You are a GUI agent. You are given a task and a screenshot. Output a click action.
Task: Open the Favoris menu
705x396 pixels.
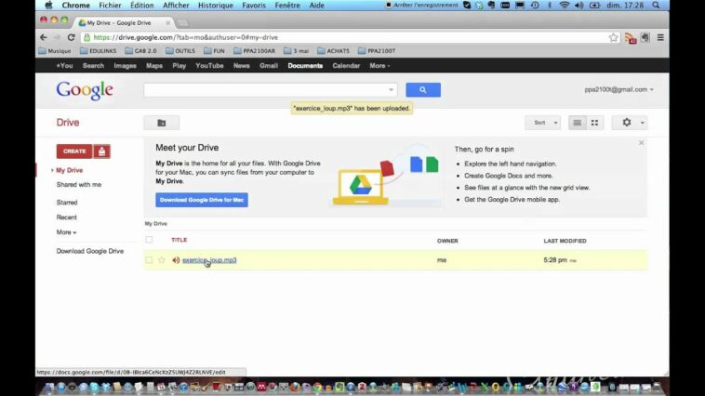point(254,6)
